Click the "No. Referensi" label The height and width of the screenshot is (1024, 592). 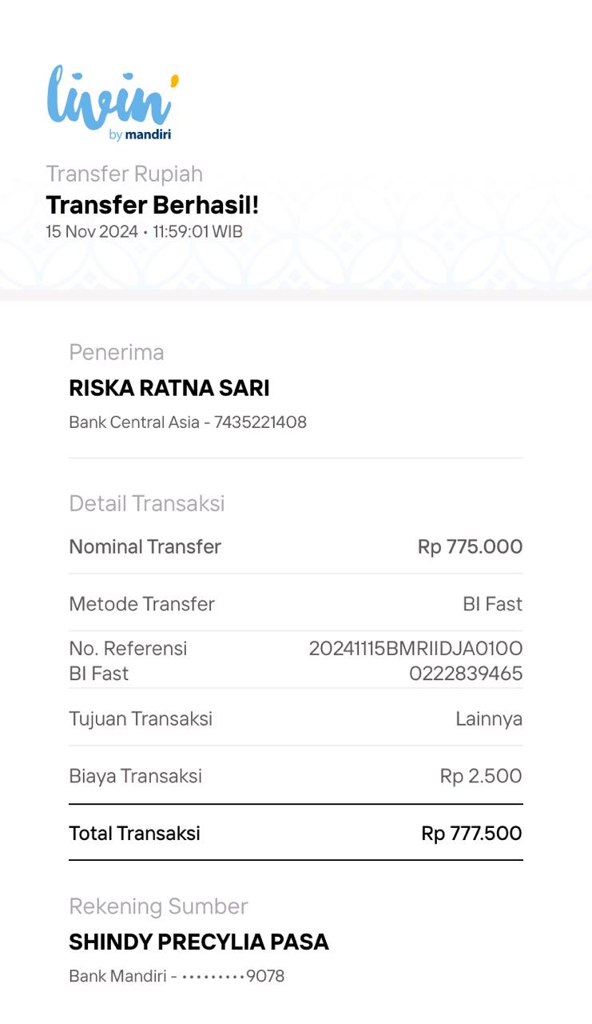pyautogui.click(x=128, y=648)
